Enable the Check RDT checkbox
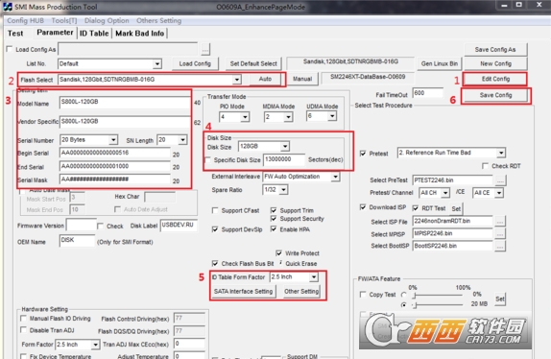This screenshot has width=551, height=359. [x=486, y=165]
